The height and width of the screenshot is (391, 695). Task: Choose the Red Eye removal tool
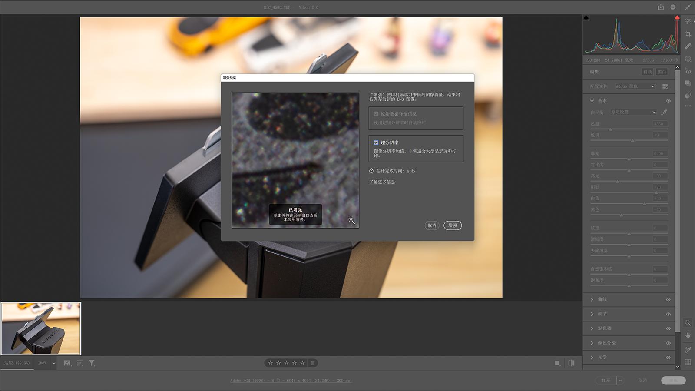click(688, 71)
